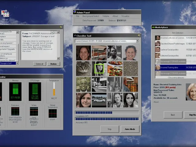Toggle the speaker icon in mail window title bar
This screenshot has height=147, width=196.
(x=61, y=27)
